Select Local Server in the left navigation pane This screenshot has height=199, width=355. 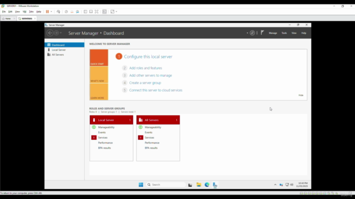click(64, 50)
